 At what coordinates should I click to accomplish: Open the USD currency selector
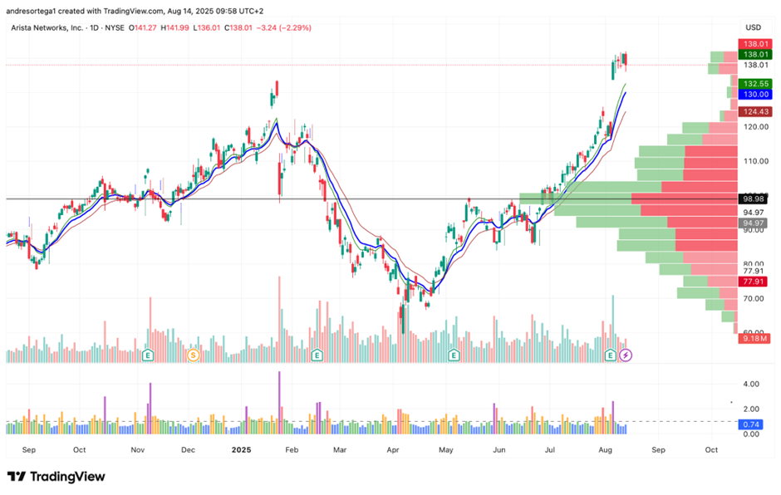[753, 27]
